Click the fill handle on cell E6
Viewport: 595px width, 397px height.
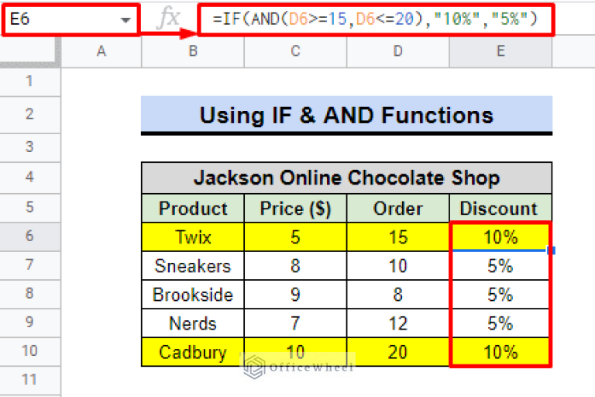tap(550, 250)
